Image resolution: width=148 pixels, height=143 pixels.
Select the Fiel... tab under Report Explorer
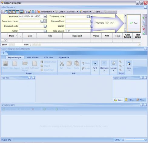click(130, 100)
